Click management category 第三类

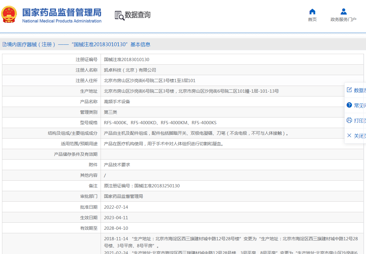pyautogui.click(x=111, y=112)
